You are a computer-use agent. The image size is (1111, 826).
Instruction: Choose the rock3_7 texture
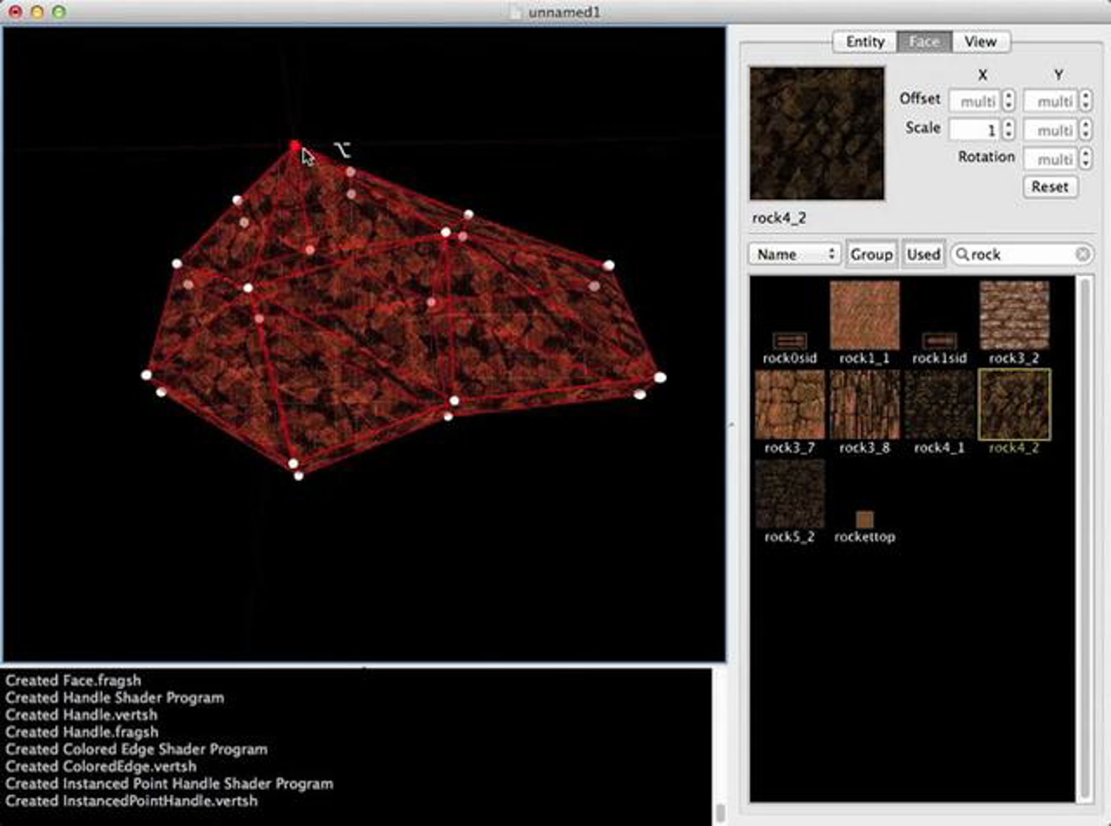coord(789,404)
